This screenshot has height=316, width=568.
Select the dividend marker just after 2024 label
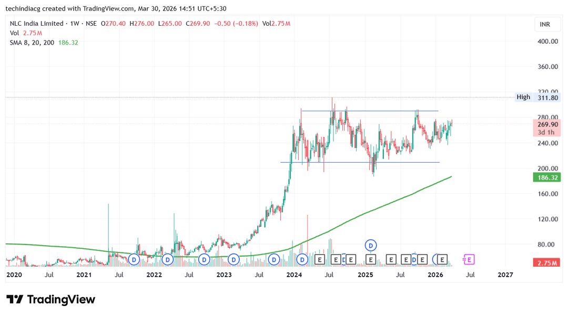pyautogui.click(x=302, y=260)
